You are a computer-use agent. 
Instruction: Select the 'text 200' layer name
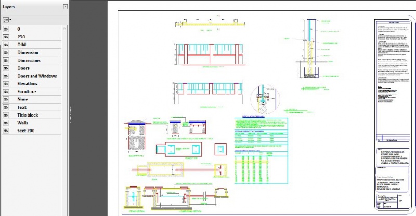click(x=26, y=131)
